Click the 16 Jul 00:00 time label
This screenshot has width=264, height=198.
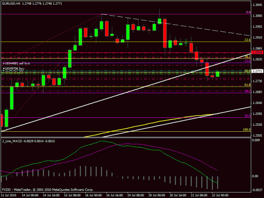pos(93,195)
